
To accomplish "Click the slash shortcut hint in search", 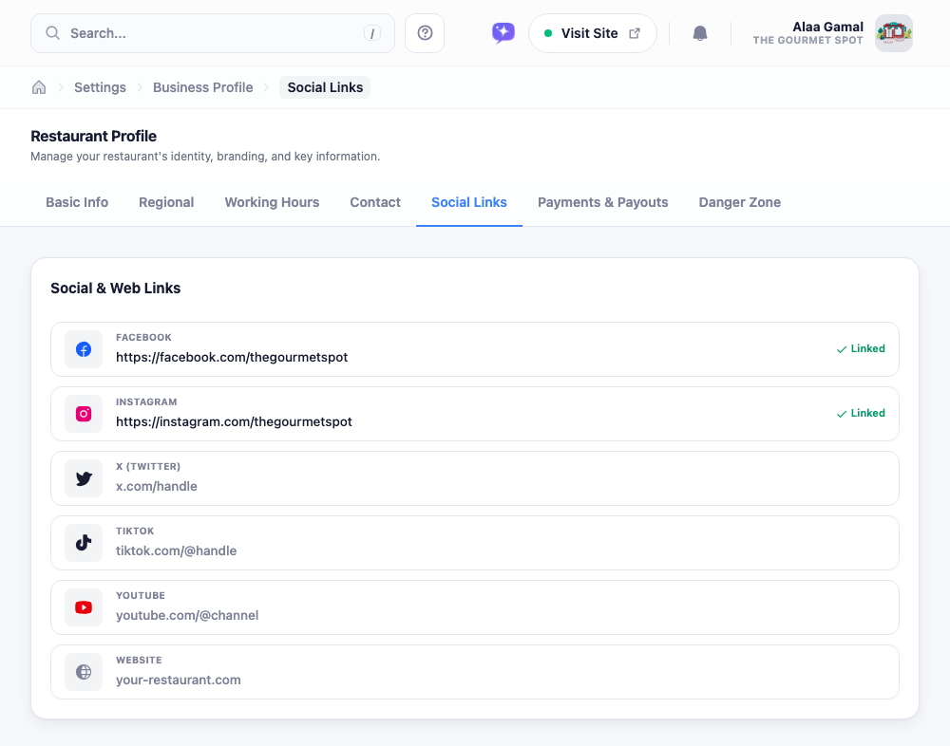I will (372, 33).
